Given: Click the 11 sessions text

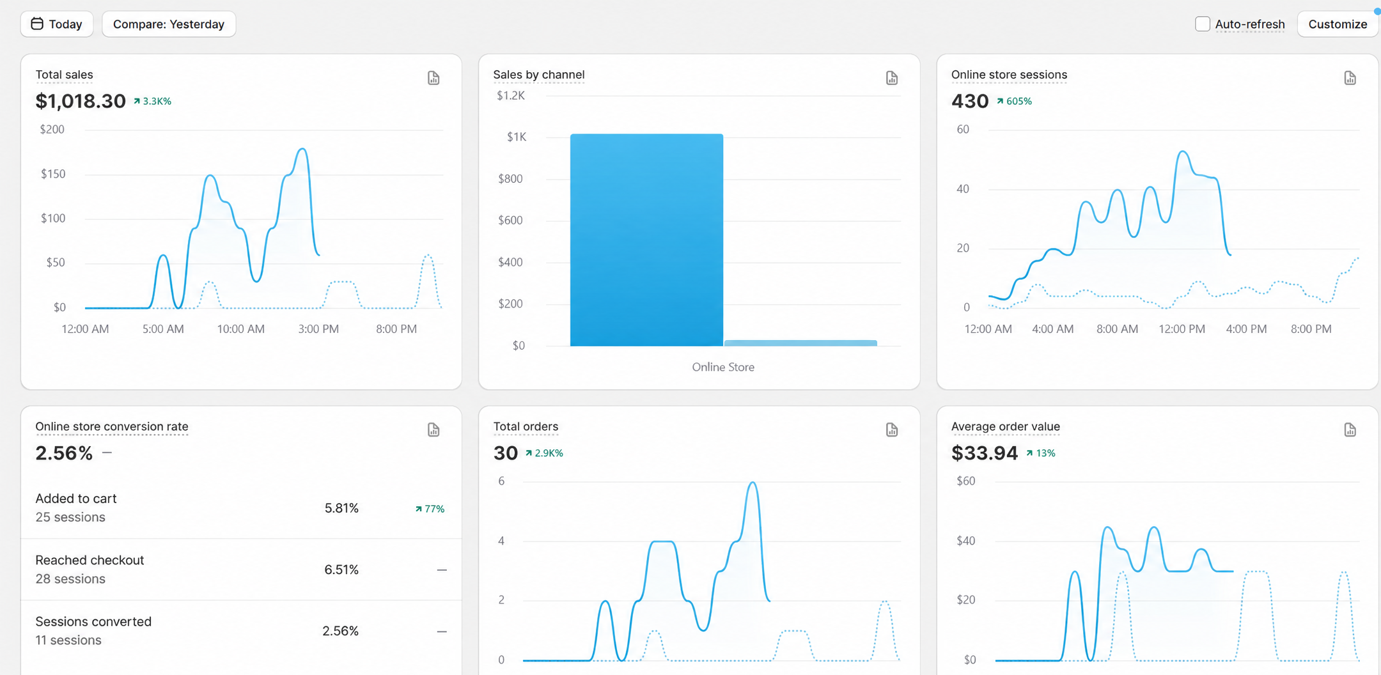Looking at the screenshot, I should click(68, 640).
